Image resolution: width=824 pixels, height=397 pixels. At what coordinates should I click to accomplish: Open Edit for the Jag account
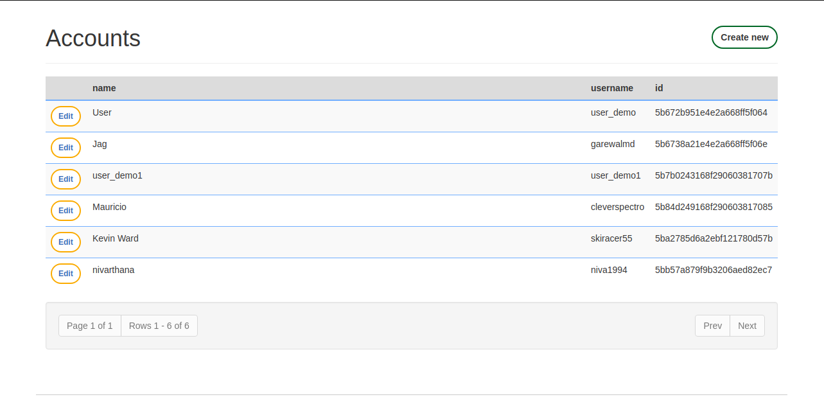(66, 148)
